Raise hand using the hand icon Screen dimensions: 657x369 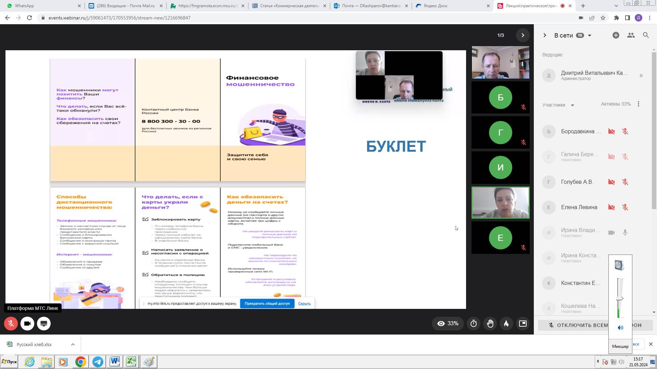(490, 324)
